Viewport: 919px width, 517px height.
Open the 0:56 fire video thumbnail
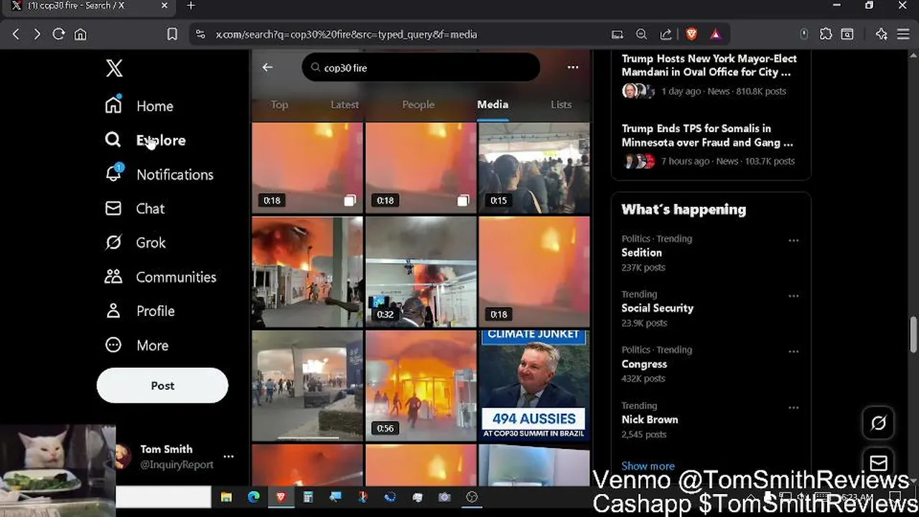tap(421, 385)
